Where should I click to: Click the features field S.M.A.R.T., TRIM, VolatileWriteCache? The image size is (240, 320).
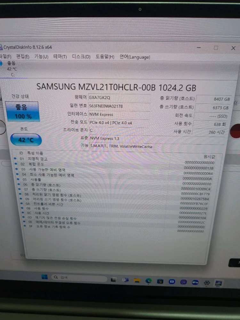point(156,147)
